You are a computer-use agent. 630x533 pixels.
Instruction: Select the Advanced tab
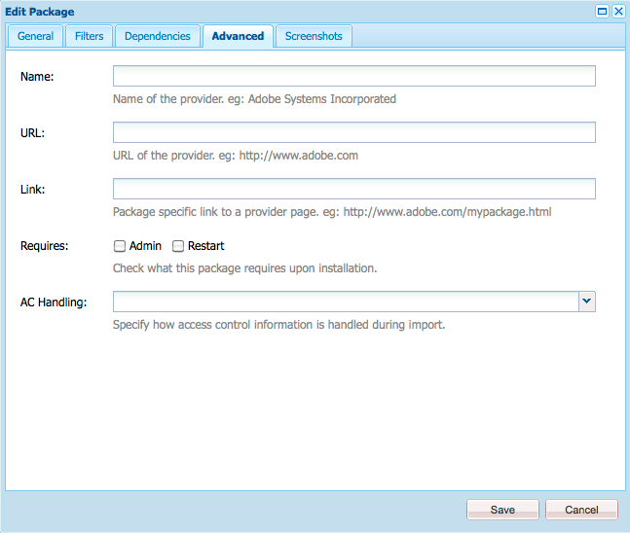click(x=238, y=36)
